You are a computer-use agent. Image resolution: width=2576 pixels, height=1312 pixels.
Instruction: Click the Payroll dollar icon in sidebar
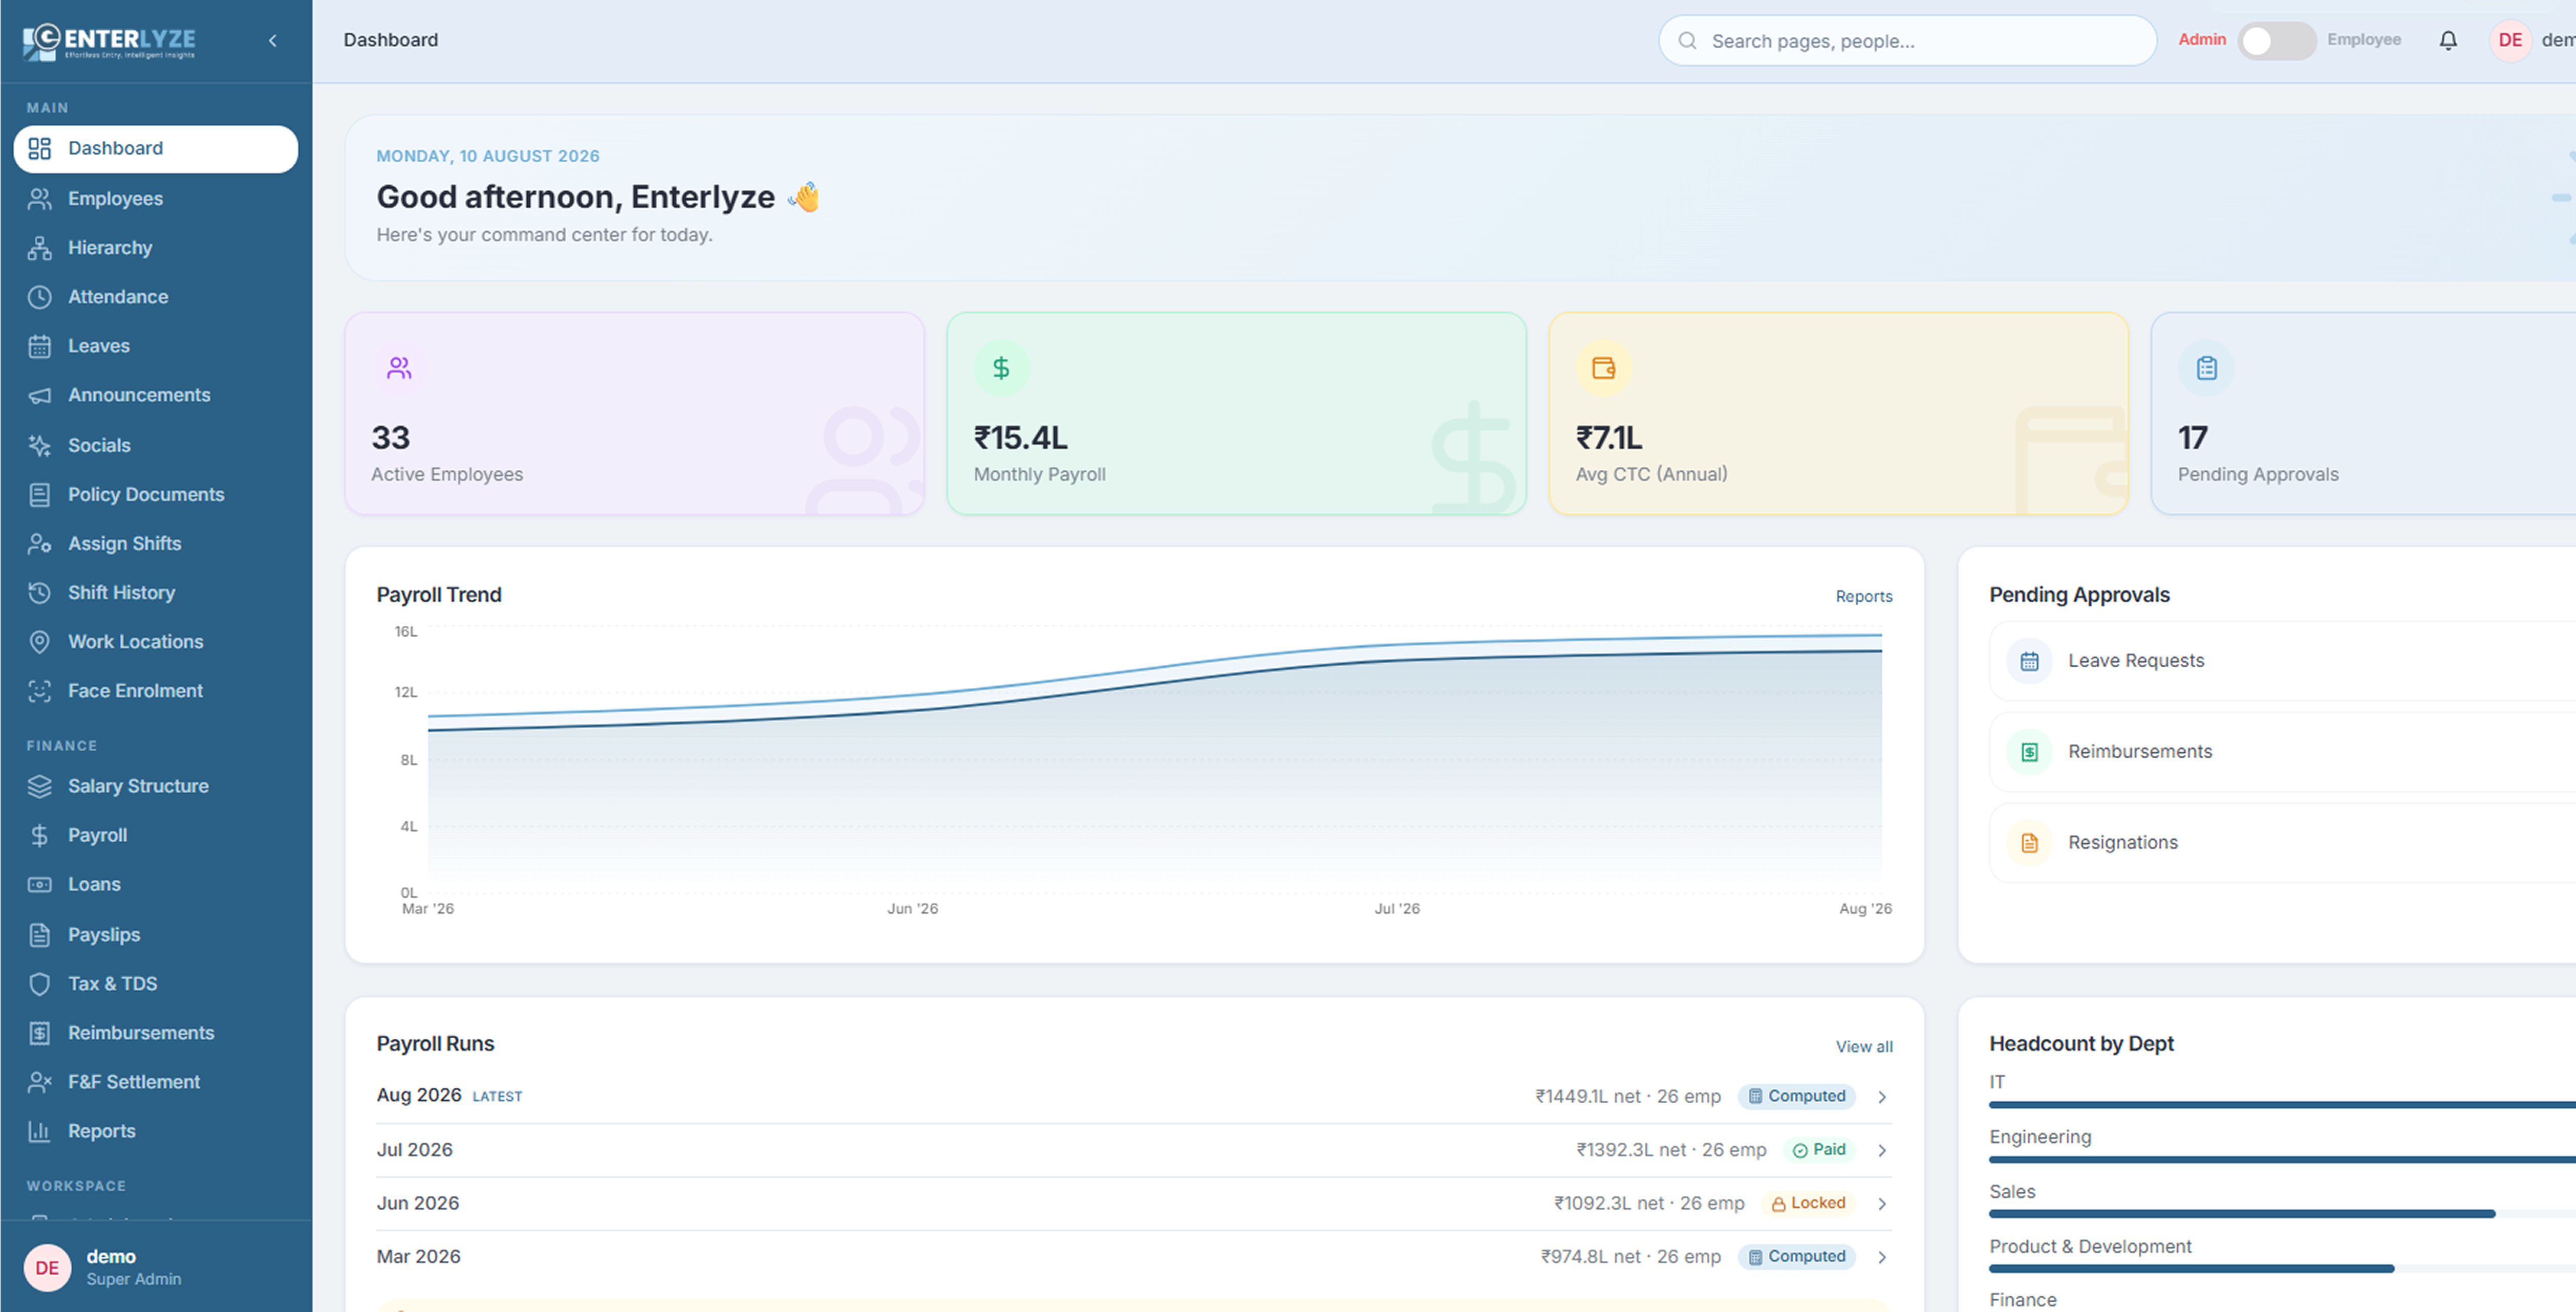(39, 836)
